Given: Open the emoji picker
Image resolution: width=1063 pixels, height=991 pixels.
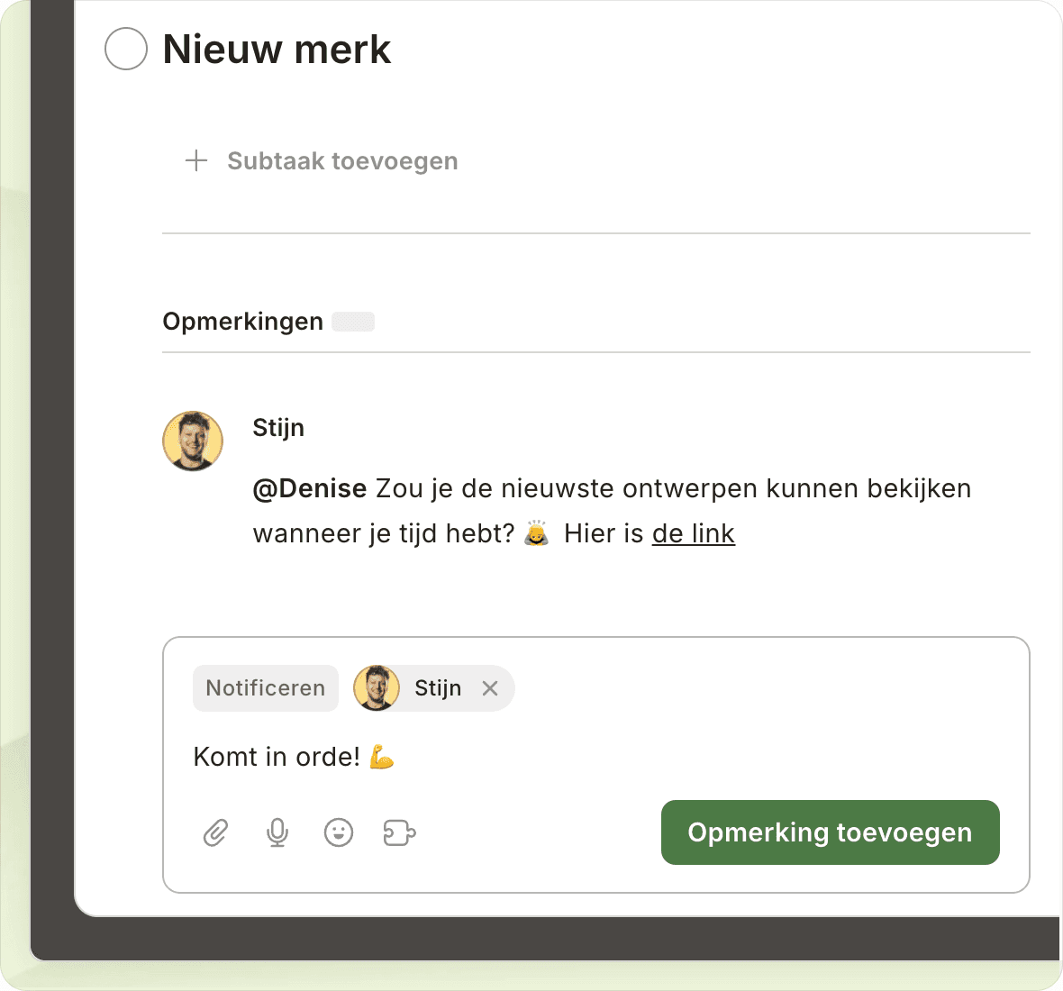Looking at the screenshot, I should [339, 832].
